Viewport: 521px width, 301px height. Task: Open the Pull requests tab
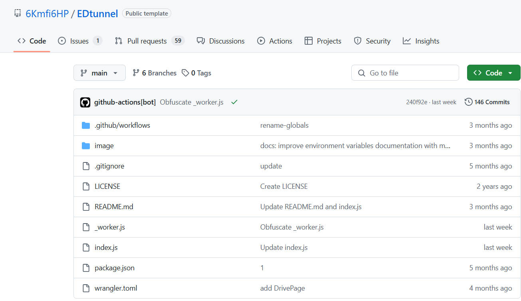[x=147, y=41]
